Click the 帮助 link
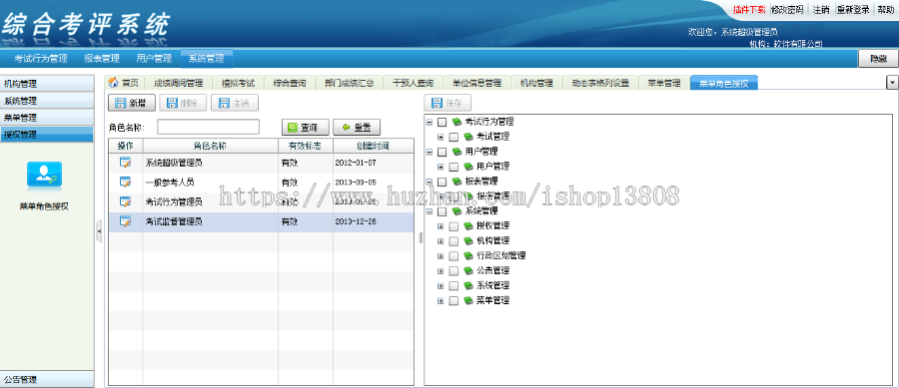Screen dimensions: 899x388 click(x=885, y=10)
